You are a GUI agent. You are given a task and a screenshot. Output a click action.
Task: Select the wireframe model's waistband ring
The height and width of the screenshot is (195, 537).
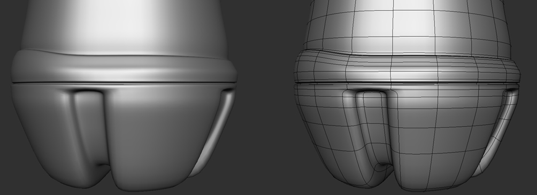tap(407, 68)
